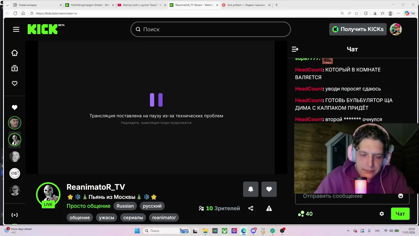
Task: Open the channel avatar below ОБ
Action: click(14, 190)
